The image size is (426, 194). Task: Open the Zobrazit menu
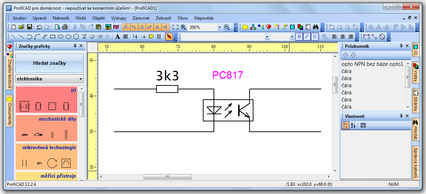pos(163,18)
